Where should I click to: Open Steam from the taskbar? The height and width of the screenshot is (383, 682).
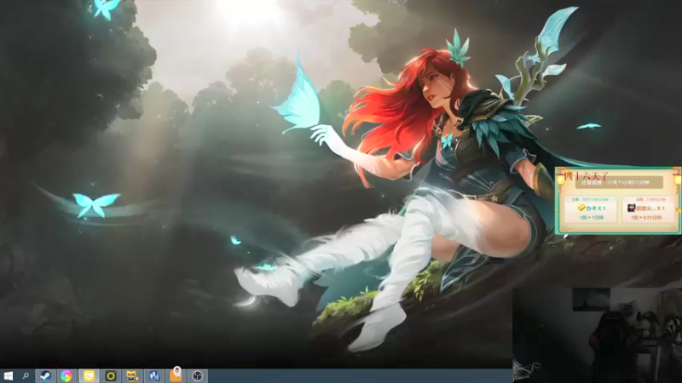[x=45, y=375]
